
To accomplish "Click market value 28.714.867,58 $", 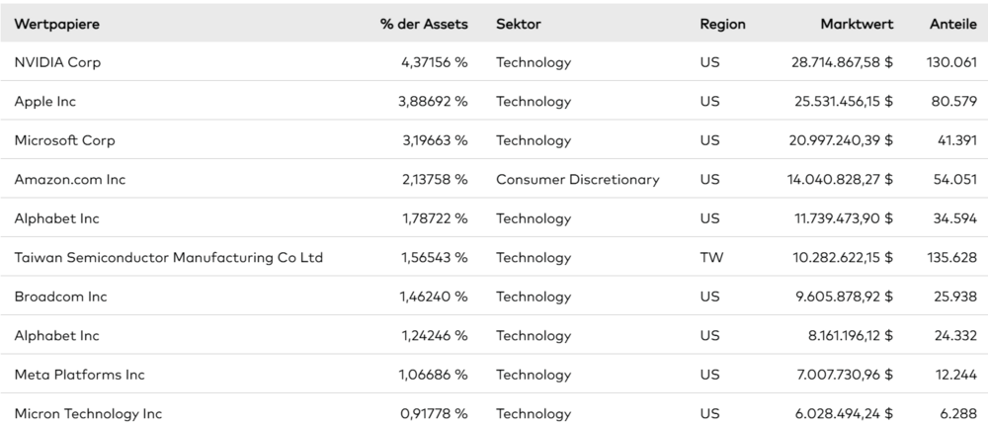I will point(843,62).
